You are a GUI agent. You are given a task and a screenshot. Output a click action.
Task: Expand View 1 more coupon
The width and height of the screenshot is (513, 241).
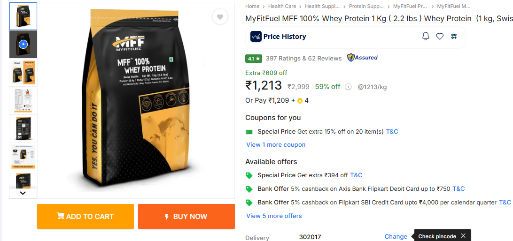[x=276, y=145]
